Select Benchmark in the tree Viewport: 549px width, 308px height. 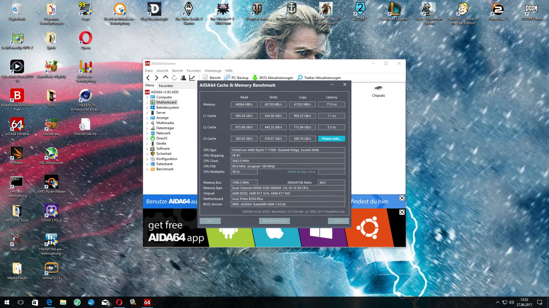click(165, 169)
